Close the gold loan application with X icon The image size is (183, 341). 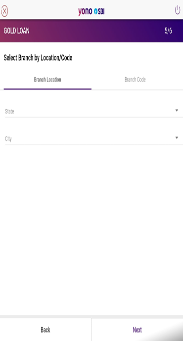click(4, 11)
